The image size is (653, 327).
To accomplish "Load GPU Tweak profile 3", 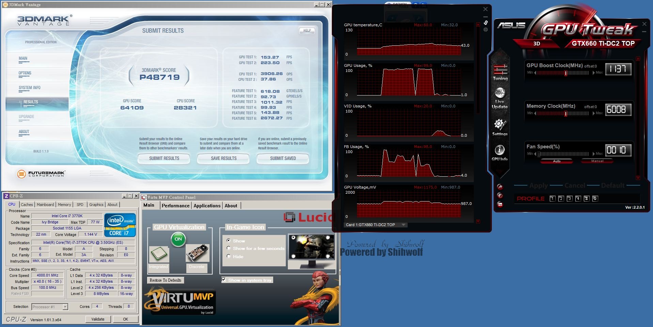I will click(570, 198).
